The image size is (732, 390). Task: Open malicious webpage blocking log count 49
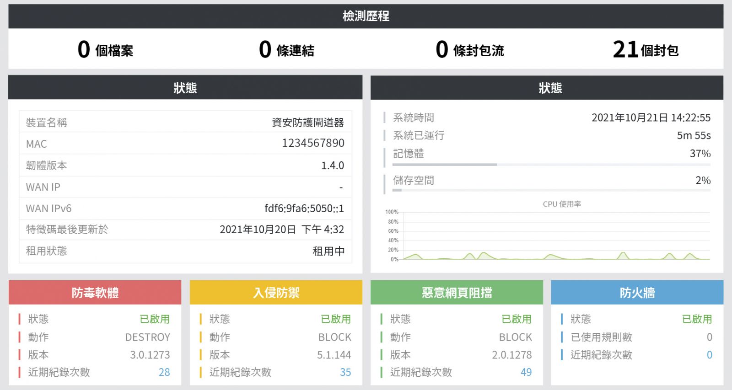coord(526,372)
